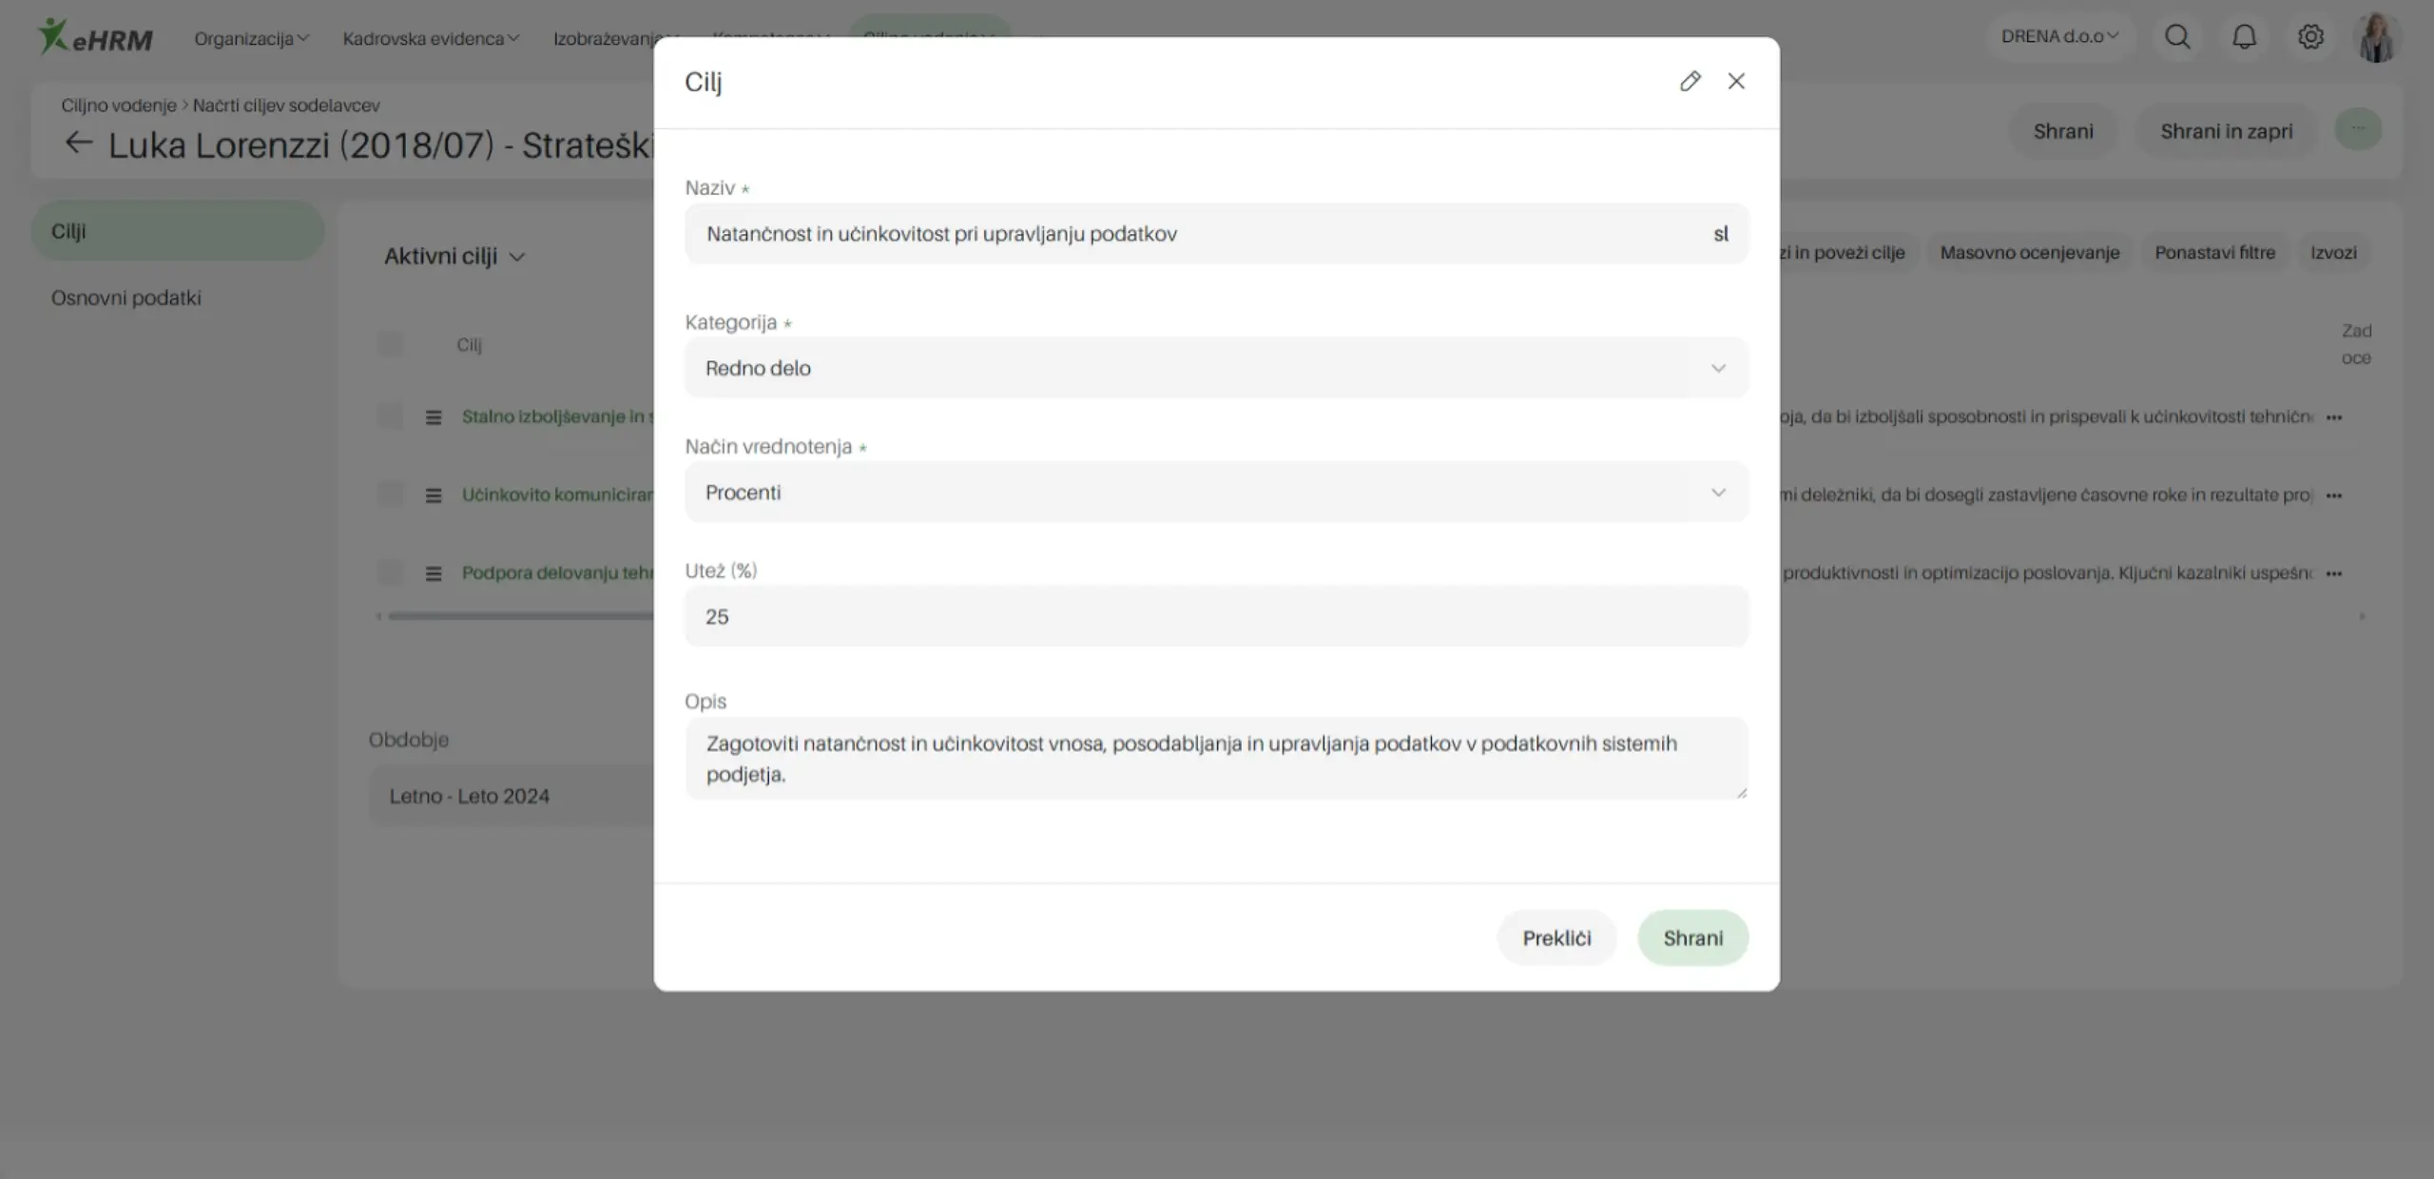
Task: Click the Utež (%) input field
Action: pyautogui.click(x=1215, y=617)
